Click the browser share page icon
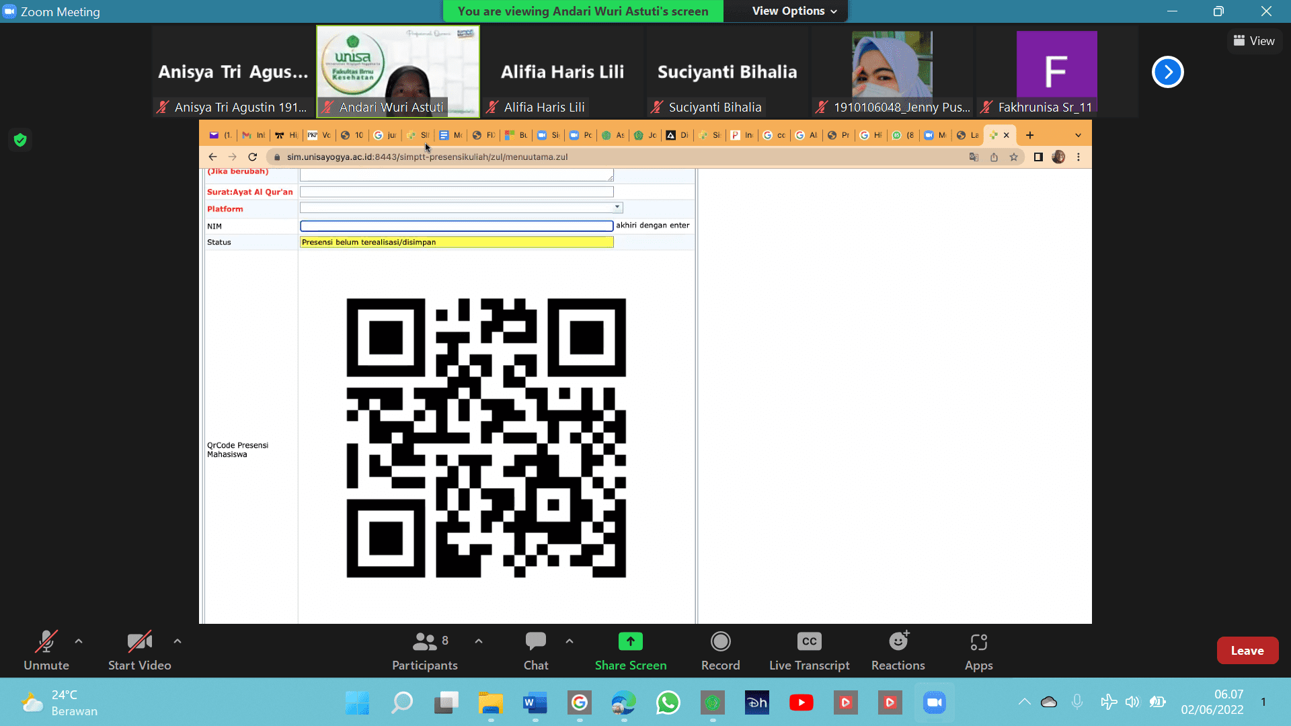Screen dimensions: 1291x726 (x=994, y=157)
